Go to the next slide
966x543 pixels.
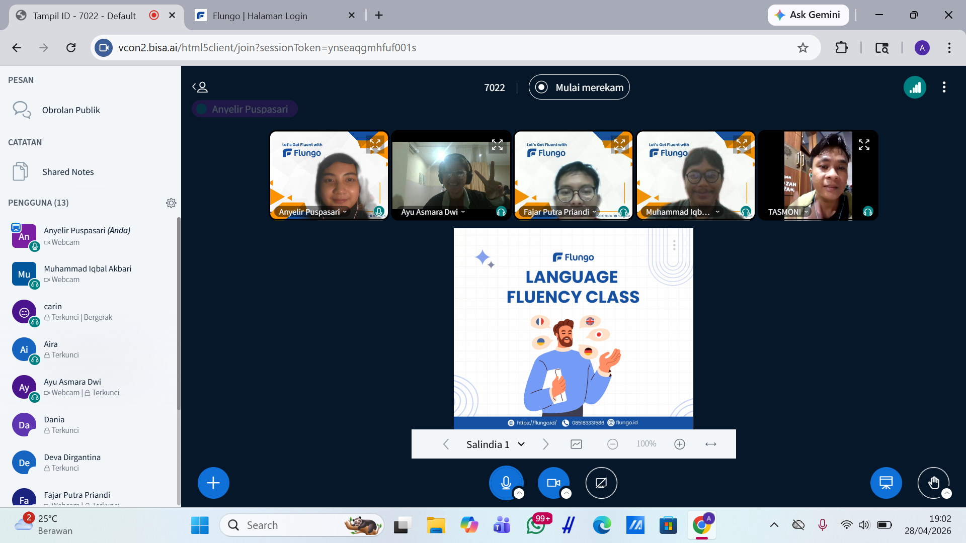tap(546, 444)
